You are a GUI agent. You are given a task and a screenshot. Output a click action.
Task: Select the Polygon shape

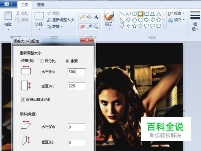(153, 14)
